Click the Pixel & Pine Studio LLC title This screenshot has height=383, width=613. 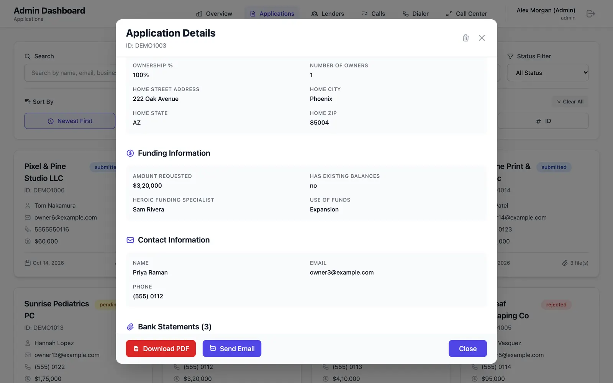tap(45, 172)
